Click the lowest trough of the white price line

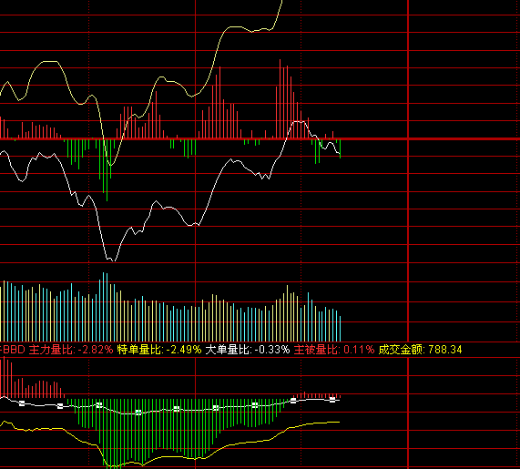pyautogui.click(x=115, y=260)
